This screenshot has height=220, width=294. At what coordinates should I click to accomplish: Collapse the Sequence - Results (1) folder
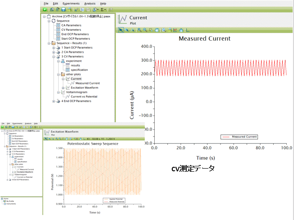49,43
